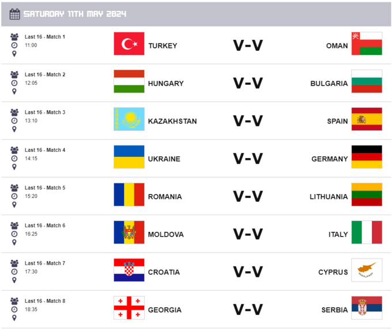This screenshot has width=392, height=330.
Task: Select the Kazakhstan flag
Action: coord(129,119)
